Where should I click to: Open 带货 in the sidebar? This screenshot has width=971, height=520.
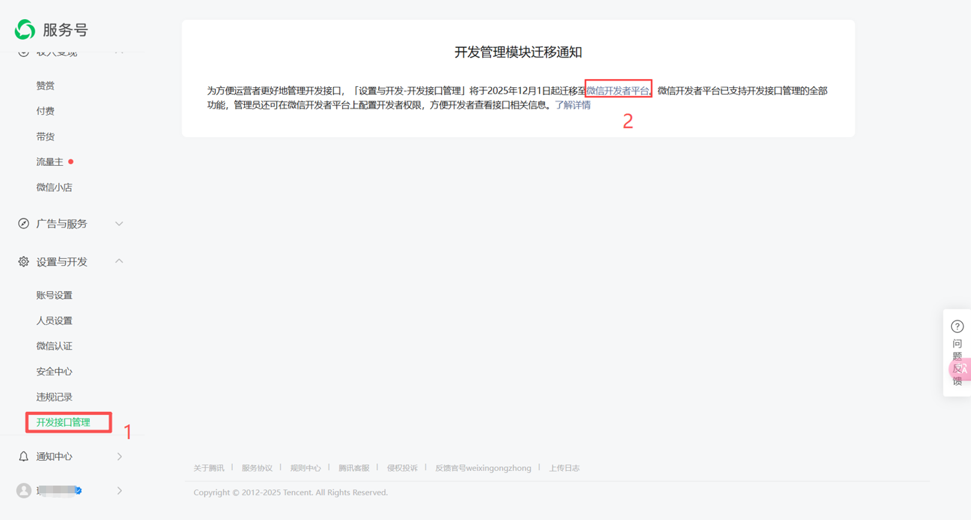pos(46,136)
